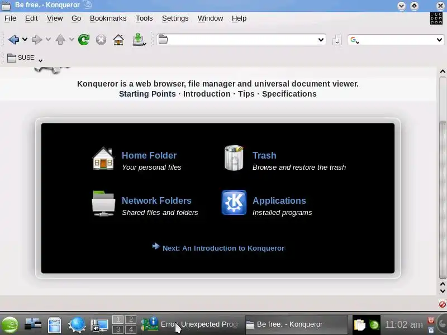Click the scrollbar up arrow at top

coord(443,71)
